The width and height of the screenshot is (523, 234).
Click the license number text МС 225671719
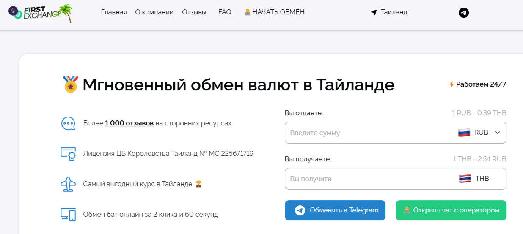pyautogui.click(x=232, y=154)
